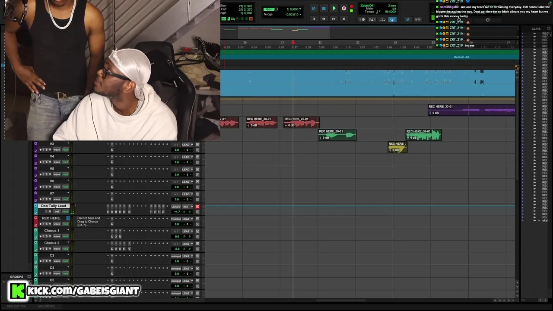Image resolution: width=553 pixels, height=311 pixels.
Task: Click the red playhead marker on the ruler
Action: pyautogui.click(x=293, y=42)
